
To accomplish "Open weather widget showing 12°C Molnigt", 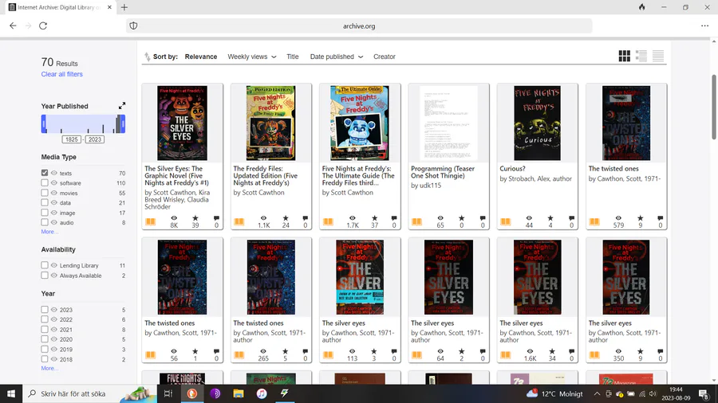I will [x=554, y=393].
